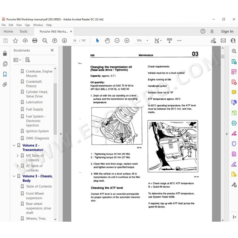Open Crankshaft, Pistons bookmark
The width and height of the screenshot is (238, 238).
point(34,84)
